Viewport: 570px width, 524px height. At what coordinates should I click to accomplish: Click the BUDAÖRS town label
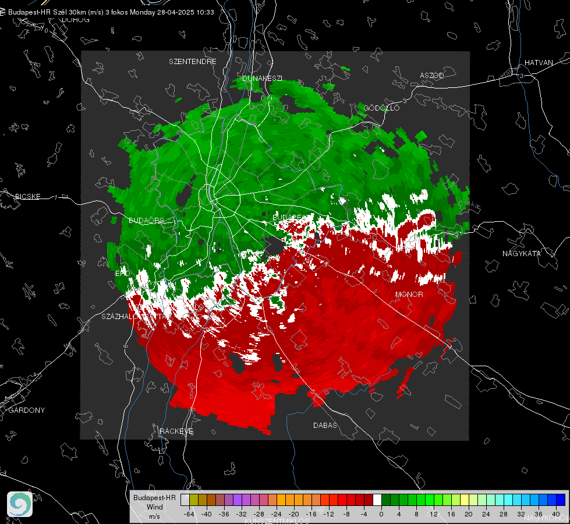pyautogui.click(x=146, y=220)
